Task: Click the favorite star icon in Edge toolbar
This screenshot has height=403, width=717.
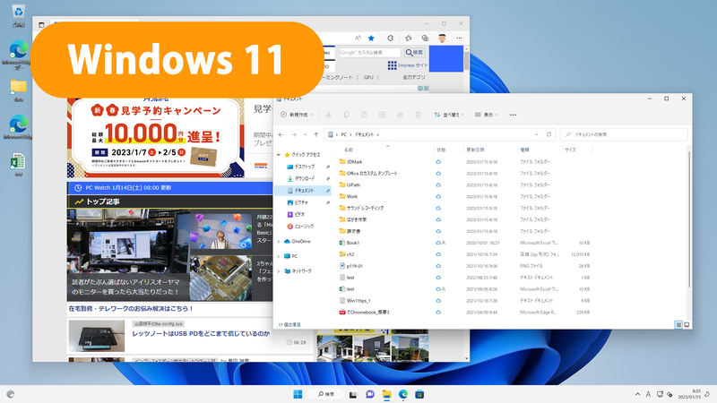Action: pos(371,38)
